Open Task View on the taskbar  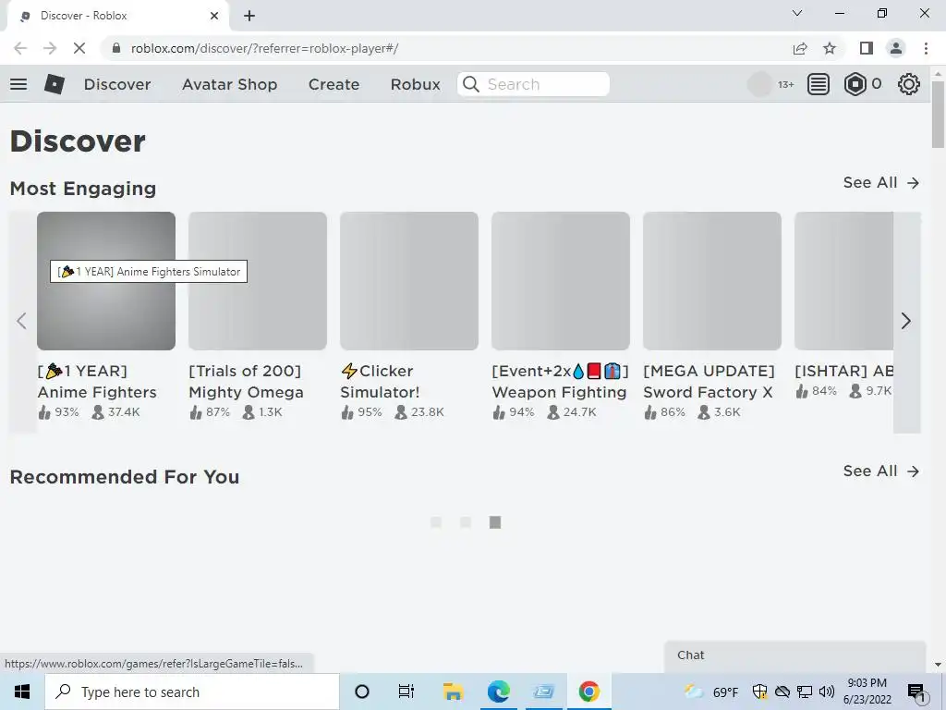406,692
